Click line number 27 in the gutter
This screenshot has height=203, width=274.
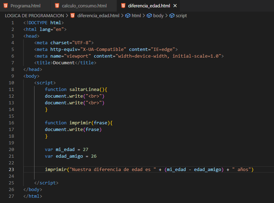11,196
